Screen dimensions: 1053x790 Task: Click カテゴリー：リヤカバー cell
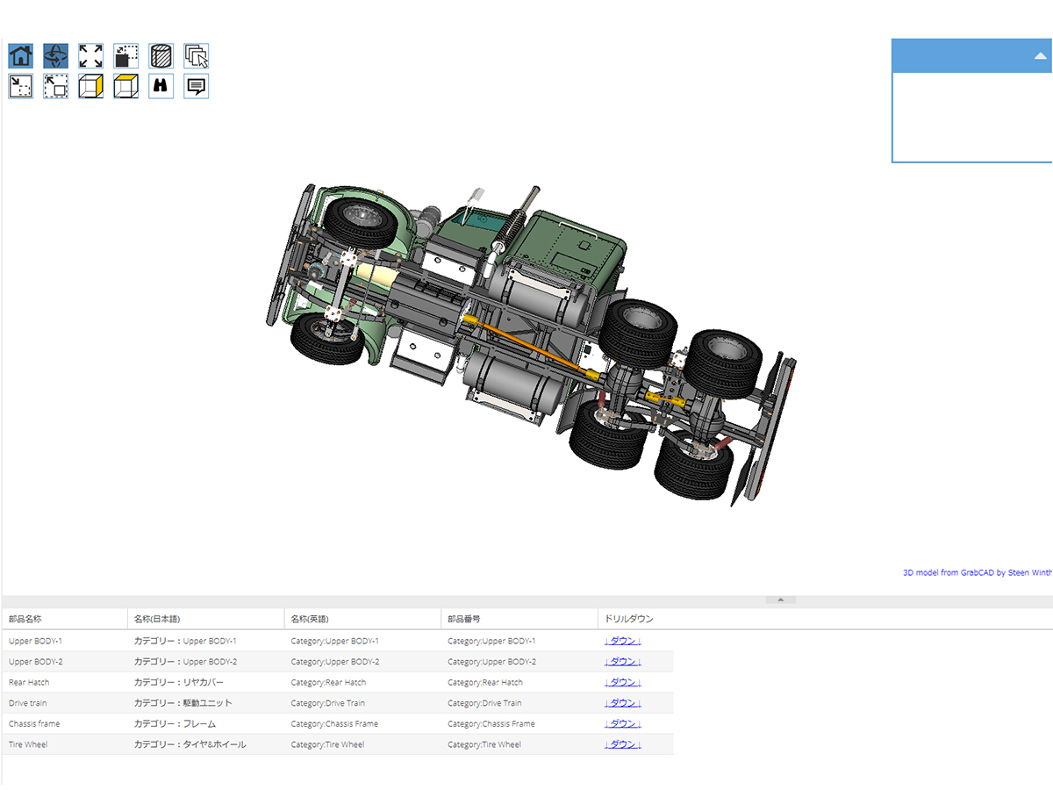[206, 682]
